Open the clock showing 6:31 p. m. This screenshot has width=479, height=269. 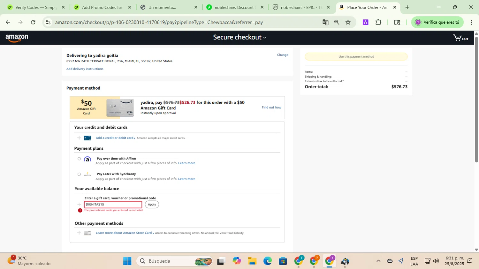[x=455, y=261]
